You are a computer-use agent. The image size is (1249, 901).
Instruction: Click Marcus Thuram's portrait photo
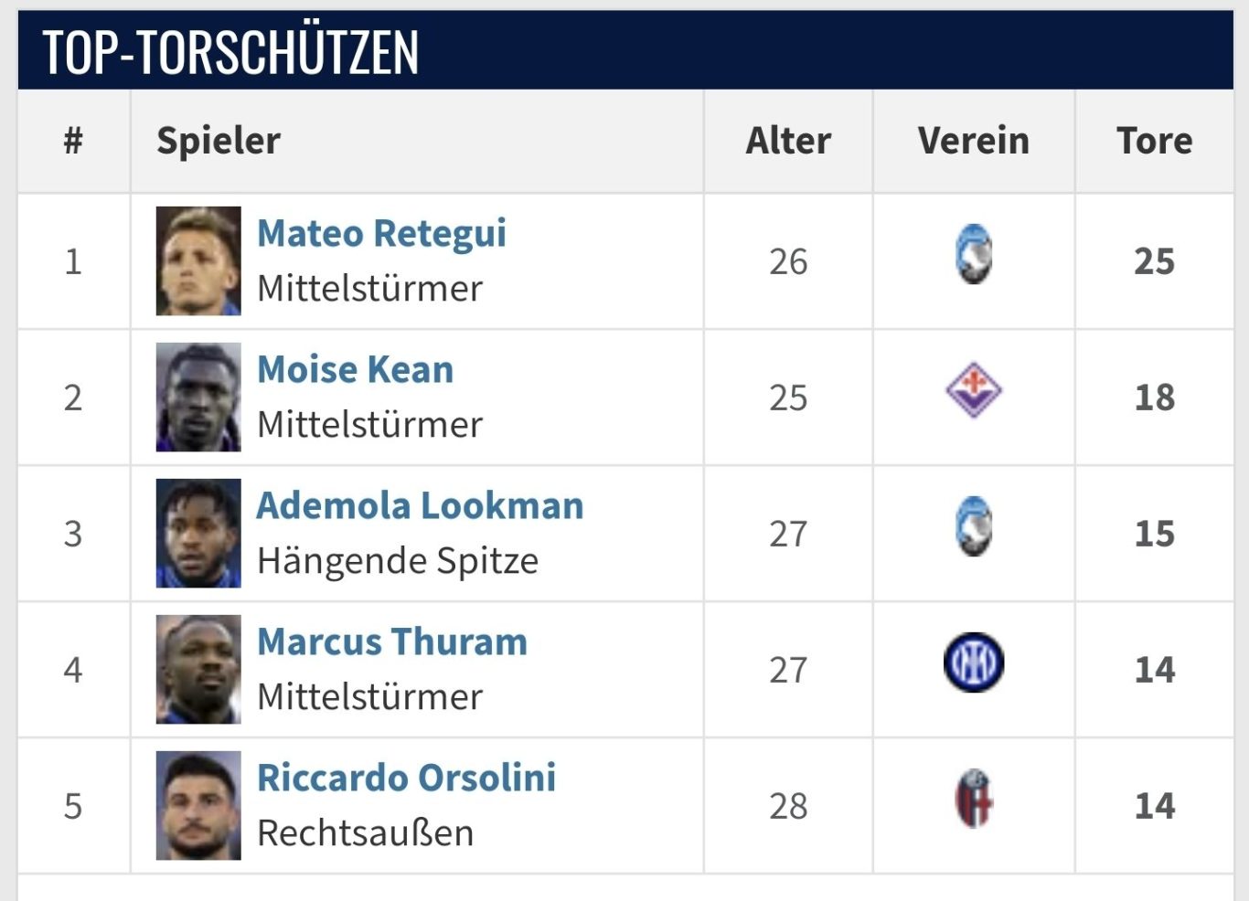tap(198, 669)
